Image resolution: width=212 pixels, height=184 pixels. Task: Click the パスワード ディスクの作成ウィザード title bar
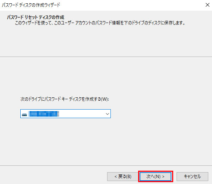point(31,5)
